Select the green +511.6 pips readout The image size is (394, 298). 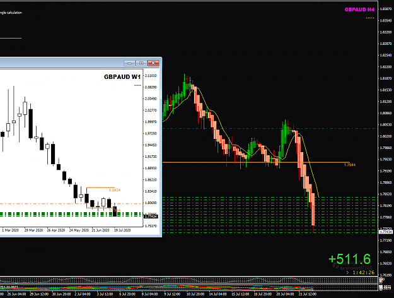click(x=349, y=259)
